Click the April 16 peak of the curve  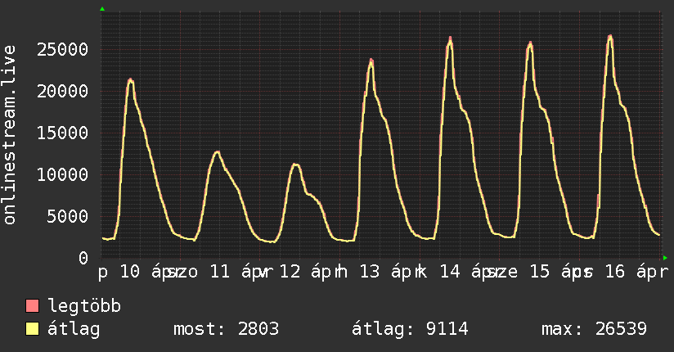coord(610,37)
